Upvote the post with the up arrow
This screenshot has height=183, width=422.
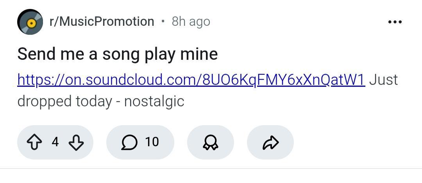click(34, 142)
